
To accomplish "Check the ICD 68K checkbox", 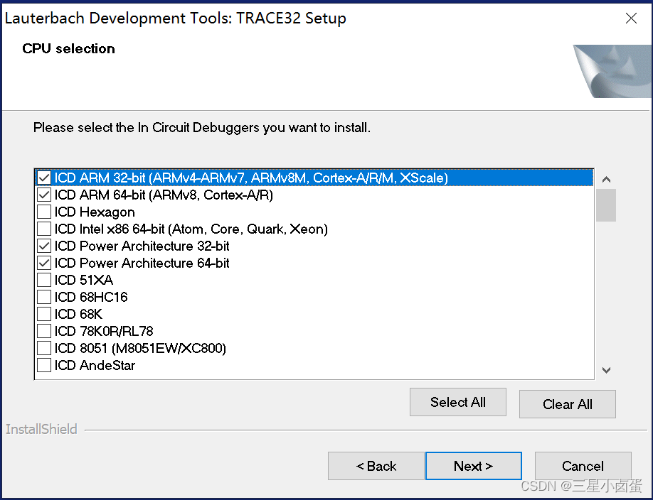I will (x=44, y=314).
